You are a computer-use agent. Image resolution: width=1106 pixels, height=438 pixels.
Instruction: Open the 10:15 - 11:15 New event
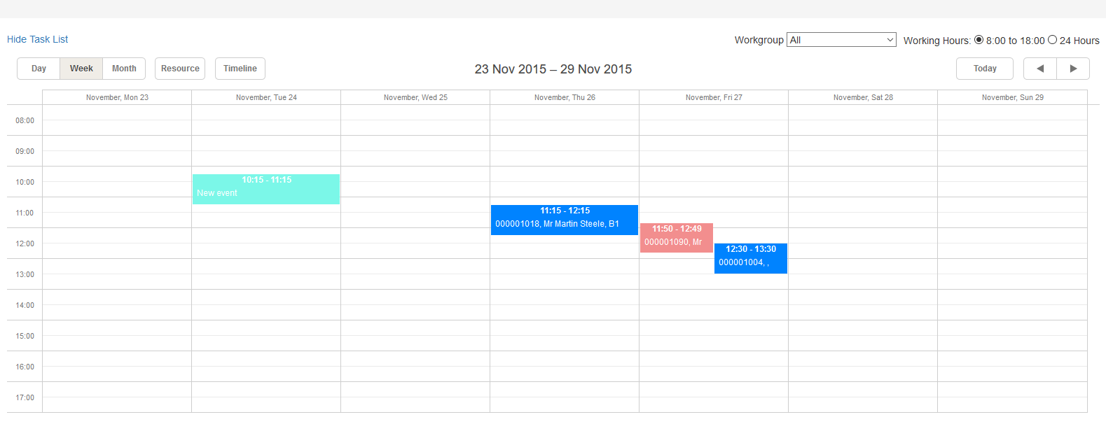266,189
